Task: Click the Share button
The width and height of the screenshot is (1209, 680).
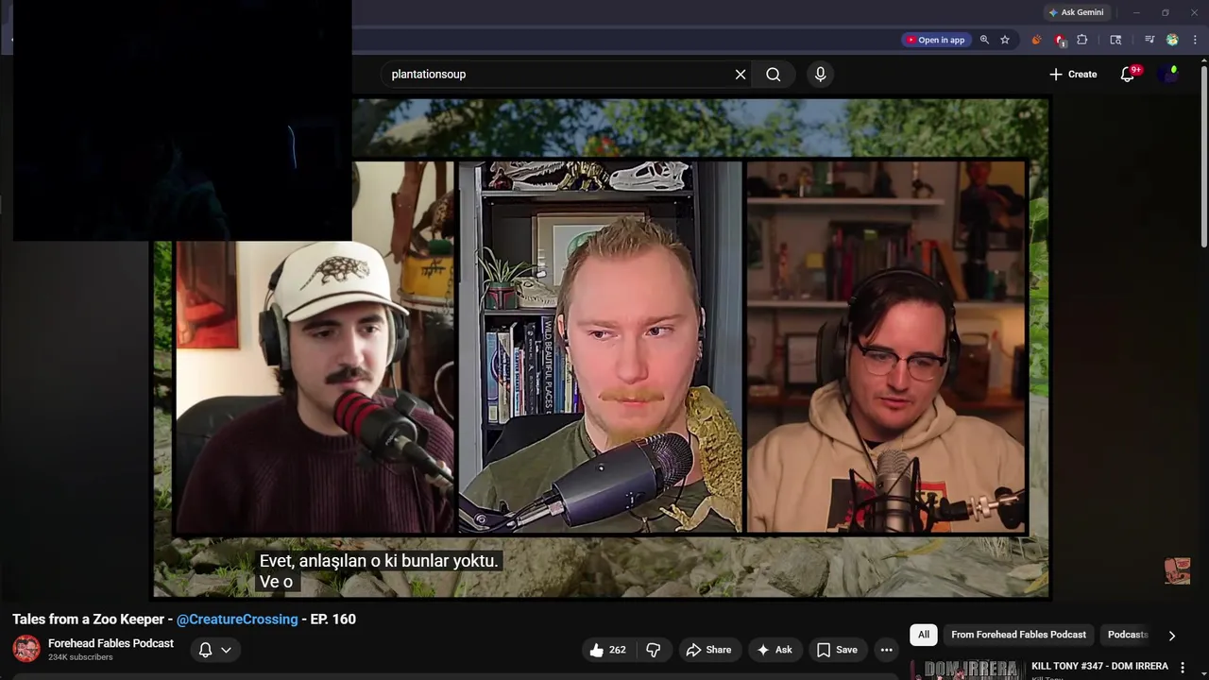Action: (708, 650)
